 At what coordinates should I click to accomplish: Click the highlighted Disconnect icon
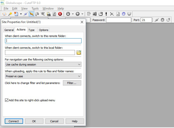[31, 14]
